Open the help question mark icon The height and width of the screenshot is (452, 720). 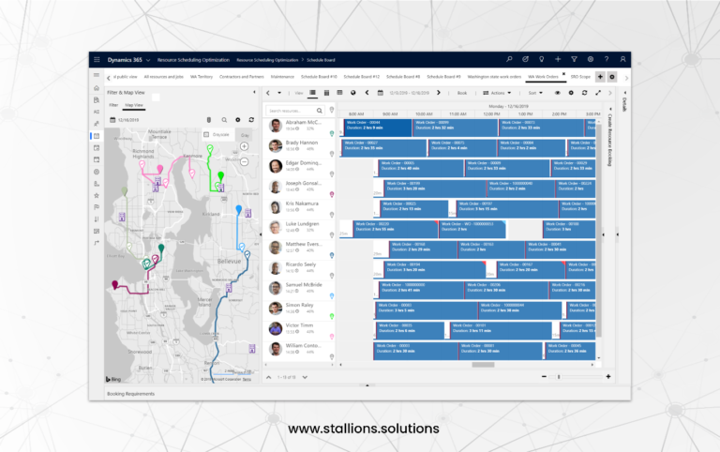click(606, 59)
